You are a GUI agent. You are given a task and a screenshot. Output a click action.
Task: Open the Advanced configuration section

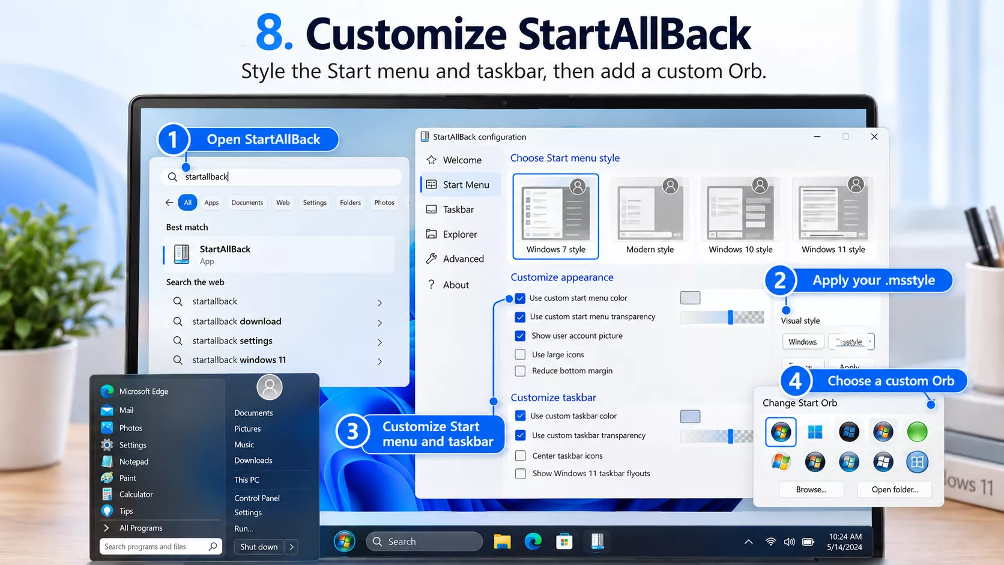point(459,259)
